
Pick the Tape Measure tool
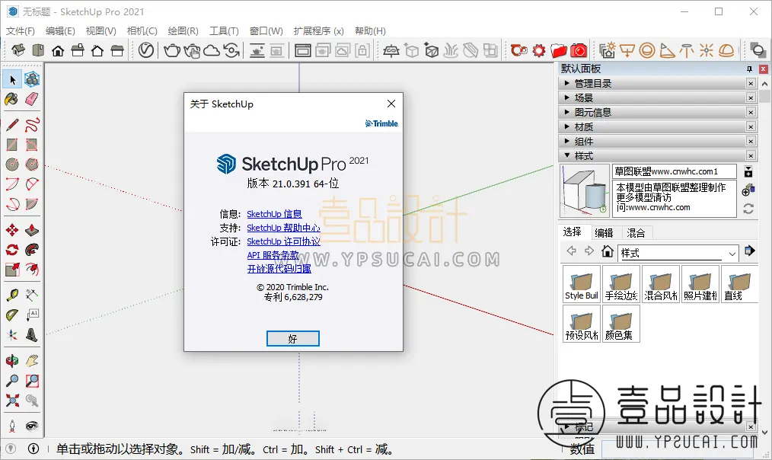coord(12,295)
